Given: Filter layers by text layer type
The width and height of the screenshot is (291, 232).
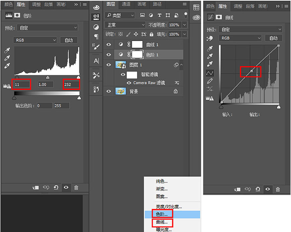Looking at the screenshot, I should point(159,15).
